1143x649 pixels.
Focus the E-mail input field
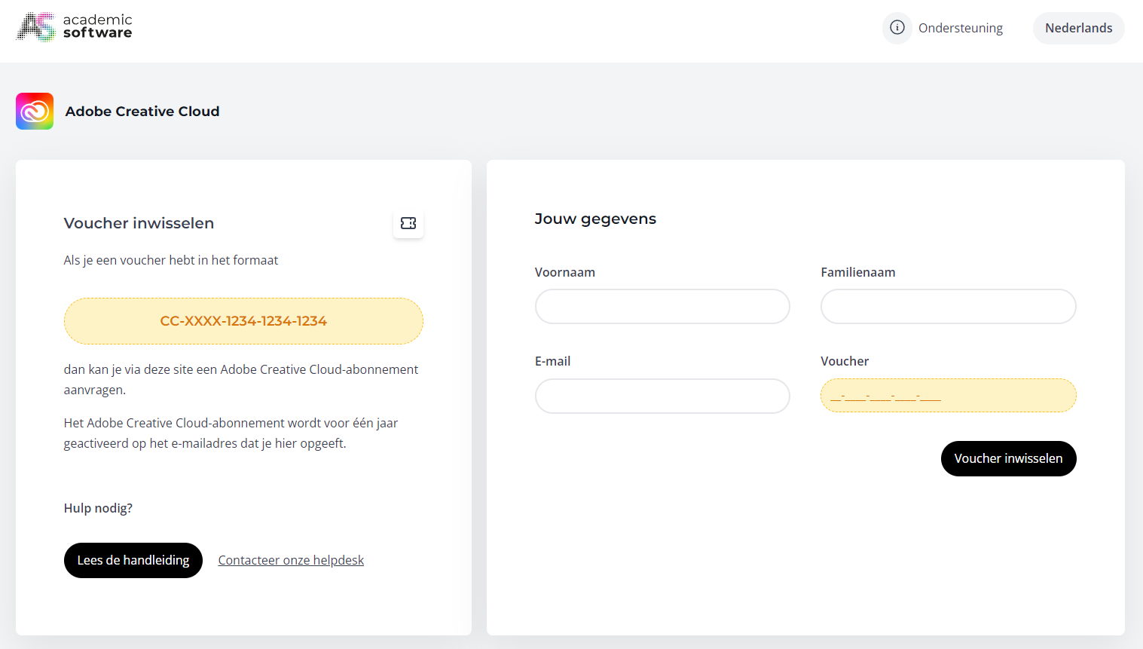tap(662, 396)
